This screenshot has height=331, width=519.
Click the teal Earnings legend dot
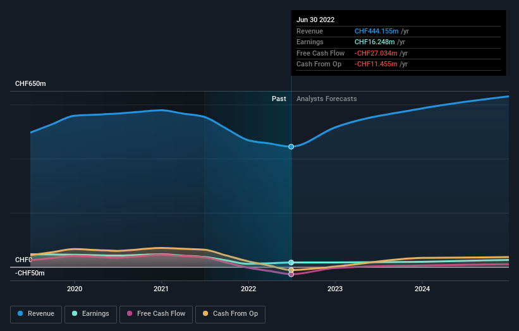tap(75, 313)
